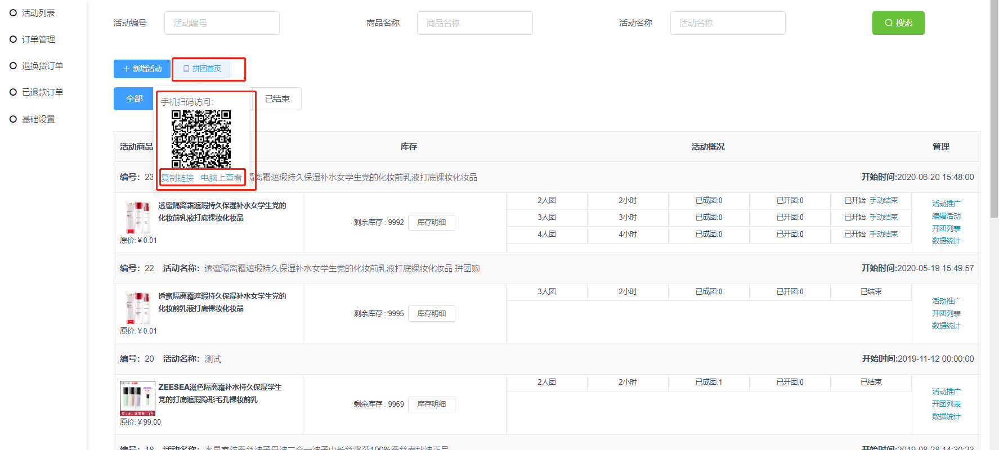Open 库存明细 for stock 9995
The height and width of the screenshot is (450, 999).
432,314
